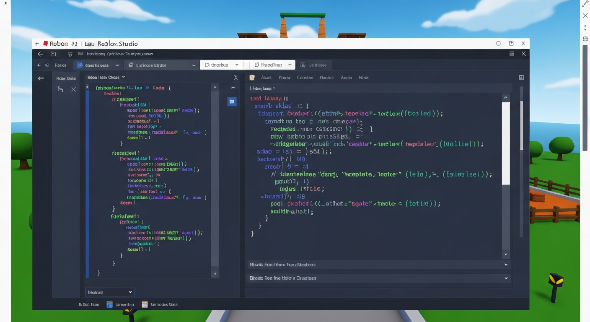The image size is (590, 322).
Task: Click the red Roblox logo in the title bar
Action: pyautogui.click(x=45, y=44)
